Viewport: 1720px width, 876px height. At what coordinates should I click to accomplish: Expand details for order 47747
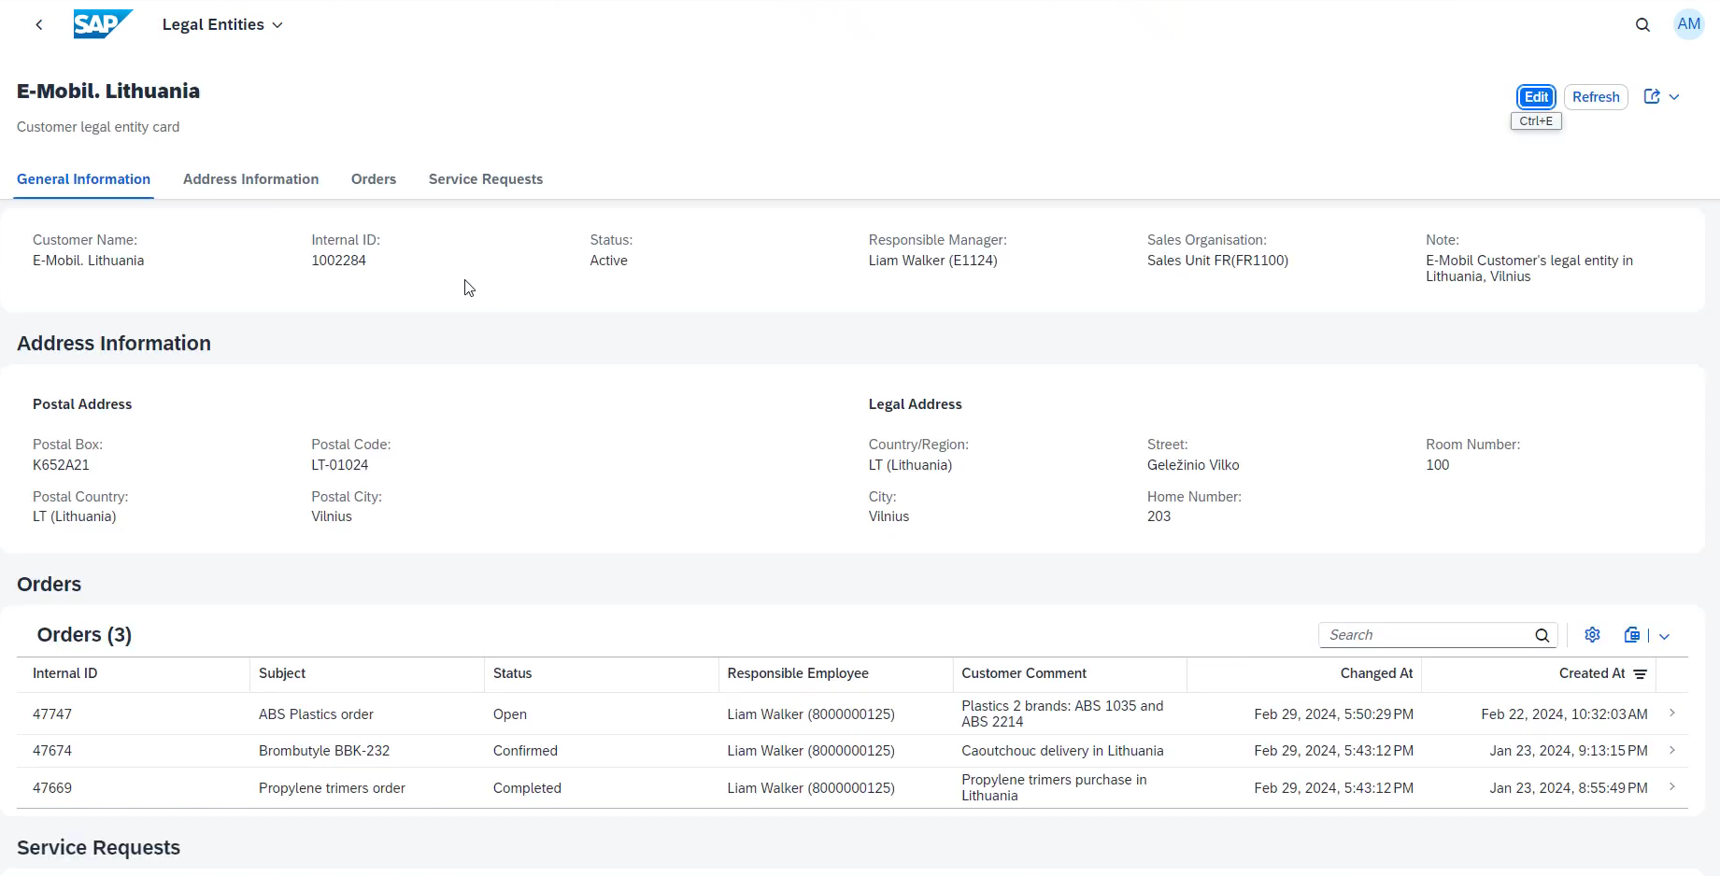tap(1672, 713)
